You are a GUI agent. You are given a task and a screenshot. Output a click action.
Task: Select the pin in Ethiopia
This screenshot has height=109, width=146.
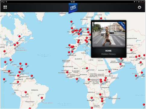[109, 72]
